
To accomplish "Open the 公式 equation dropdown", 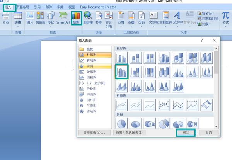I will pos(226,19).
